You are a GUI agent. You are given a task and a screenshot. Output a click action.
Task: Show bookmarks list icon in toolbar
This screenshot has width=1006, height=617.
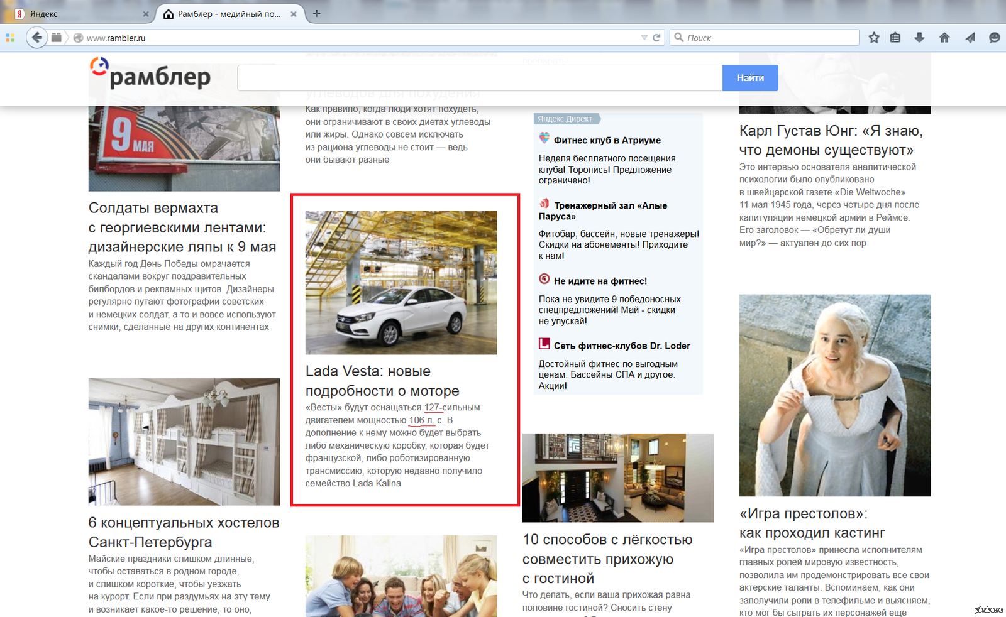tap(895, 38)
